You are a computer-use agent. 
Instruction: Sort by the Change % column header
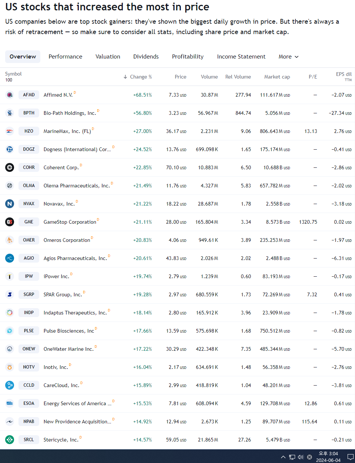pos(138,77)
